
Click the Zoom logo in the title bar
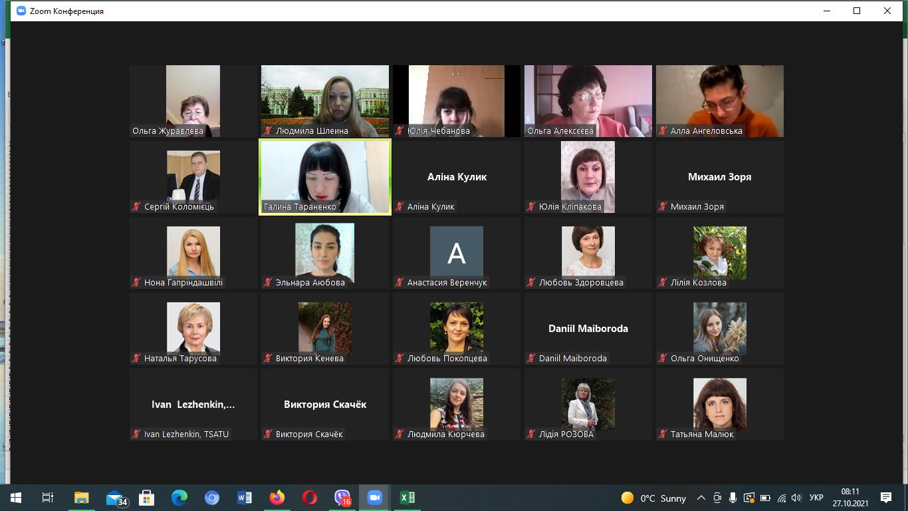click(x=21, y=11)
